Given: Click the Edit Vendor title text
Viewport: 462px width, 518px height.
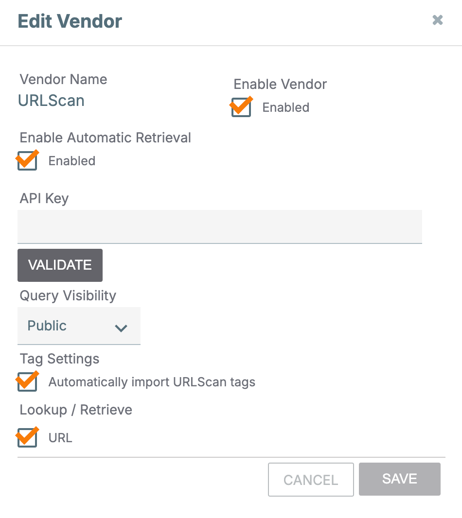Looking at the screenshot, I should coord(70,21).
